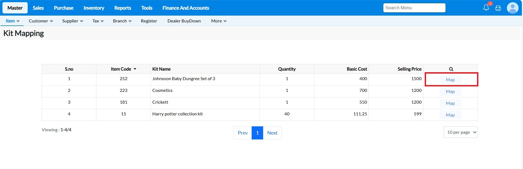Go to the Next page
The height and width of the screenshot is (169, 523).
tap(272, 133)
